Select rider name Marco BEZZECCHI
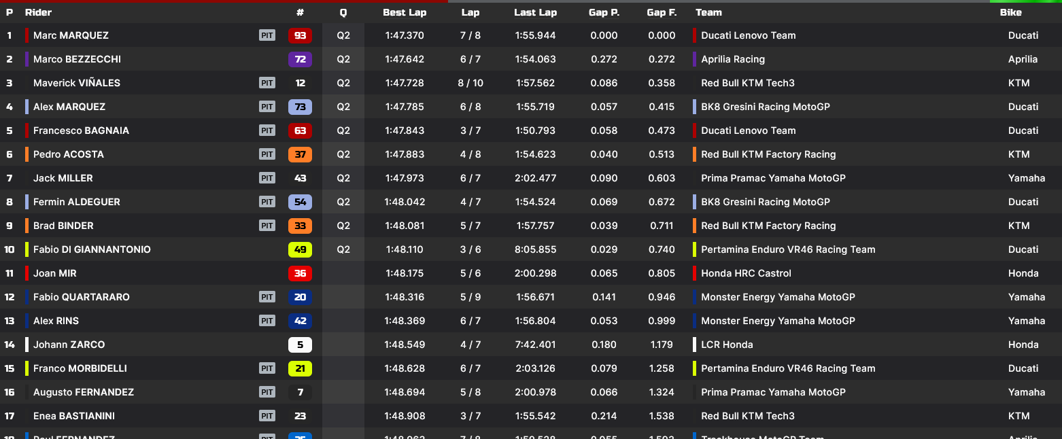The height and width of the screenshot is (439, 1062). 77,59
